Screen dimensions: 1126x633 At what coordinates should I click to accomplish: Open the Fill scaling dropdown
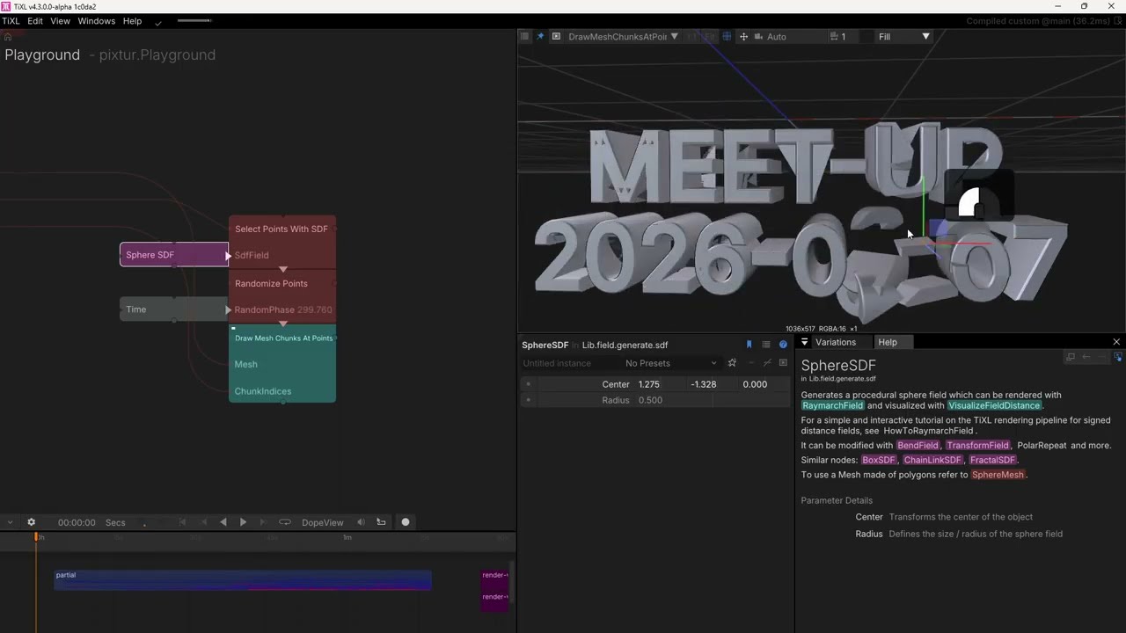904,37
